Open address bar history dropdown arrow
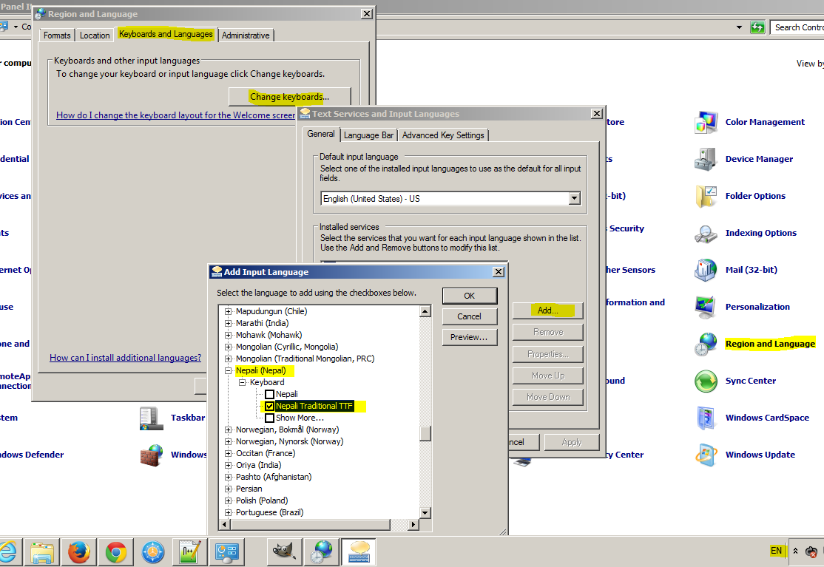The height and width of the screenshot is (567, 824). (x=740, y=27)
